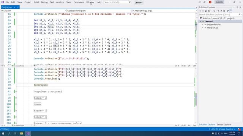Screen dimensions: 243x136
Task: Click ENG language indicator in system tray
Action: [x=226, y=133]
